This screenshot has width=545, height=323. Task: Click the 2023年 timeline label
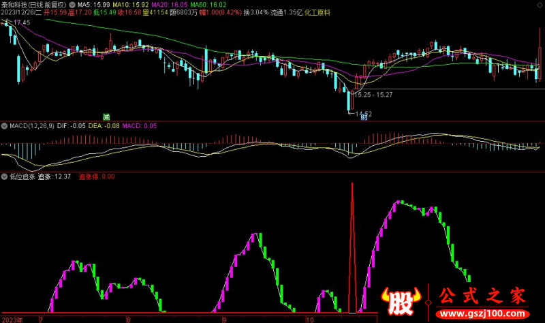tap(12, 320)
